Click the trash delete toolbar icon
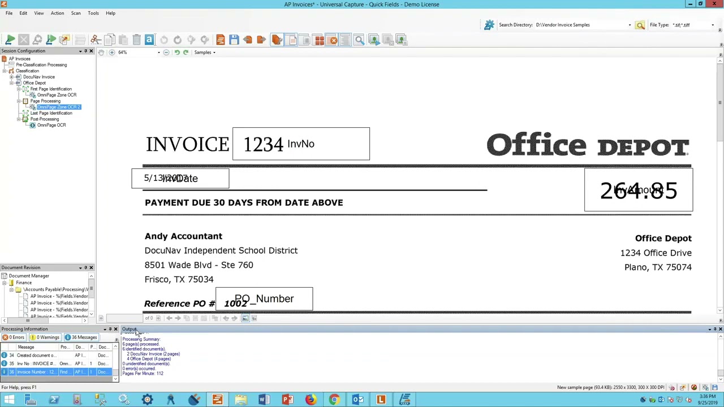Screen dimensions: 724x407 click(136, 40)
